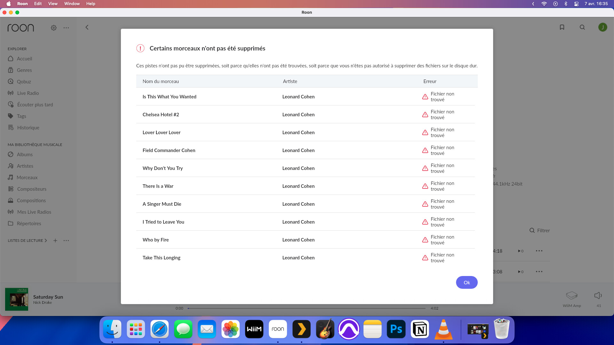Open the more options dots beside settings

[x=66, y=28]
